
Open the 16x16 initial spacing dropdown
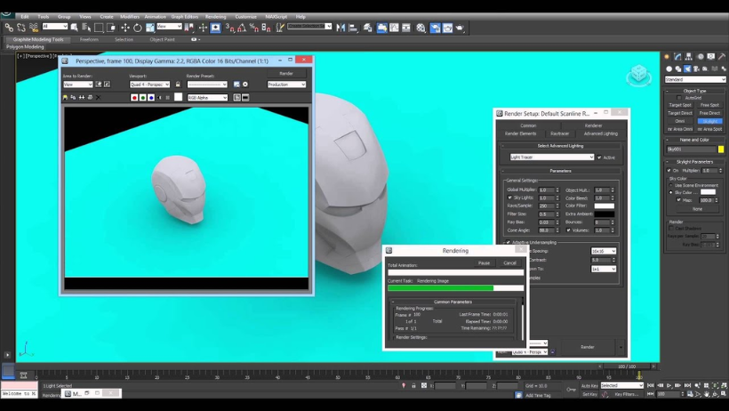604,251
